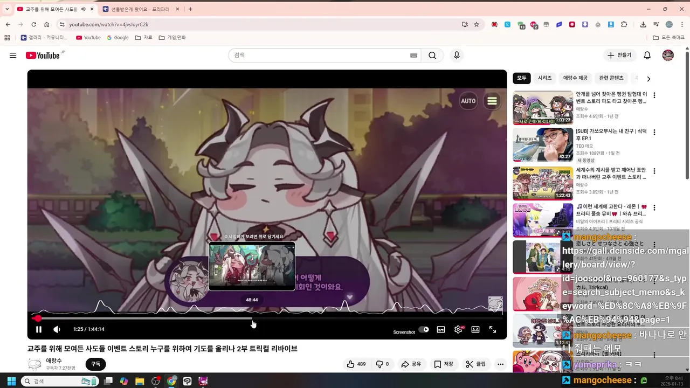This screenshot has height=388, width=690.
Task: Open options menu for 가쓰오부시는 내 친구 video
Action: pyautogui.click(x=654, y=133)
